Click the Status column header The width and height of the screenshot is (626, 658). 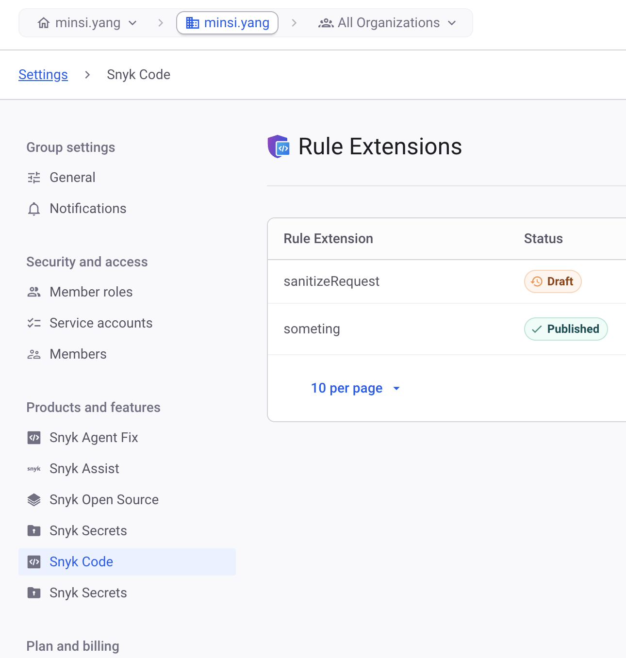[x=544, y=239]
